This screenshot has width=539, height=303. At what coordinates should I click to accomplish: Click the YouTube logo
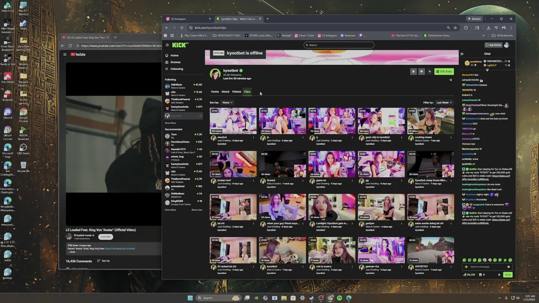(78, 54)
